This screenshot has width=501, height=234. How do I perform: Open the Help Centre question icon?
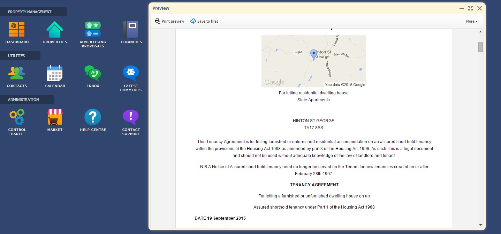[93, 117]
